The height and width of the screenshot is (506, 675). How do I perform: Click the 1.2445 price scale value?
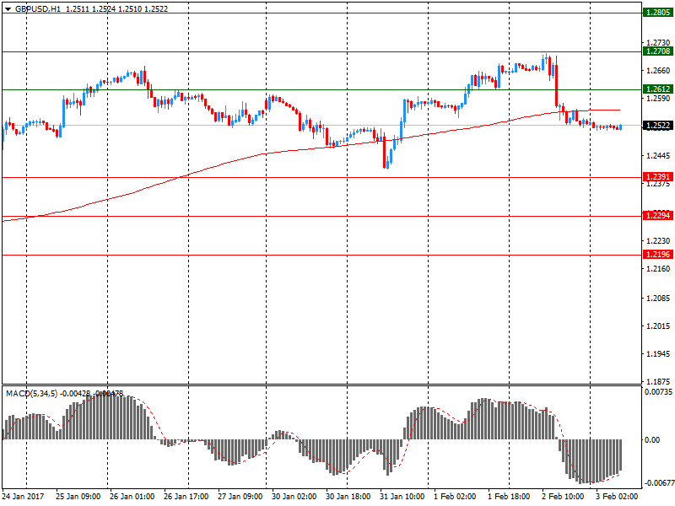pyautogui.click(x=658, y=156)
